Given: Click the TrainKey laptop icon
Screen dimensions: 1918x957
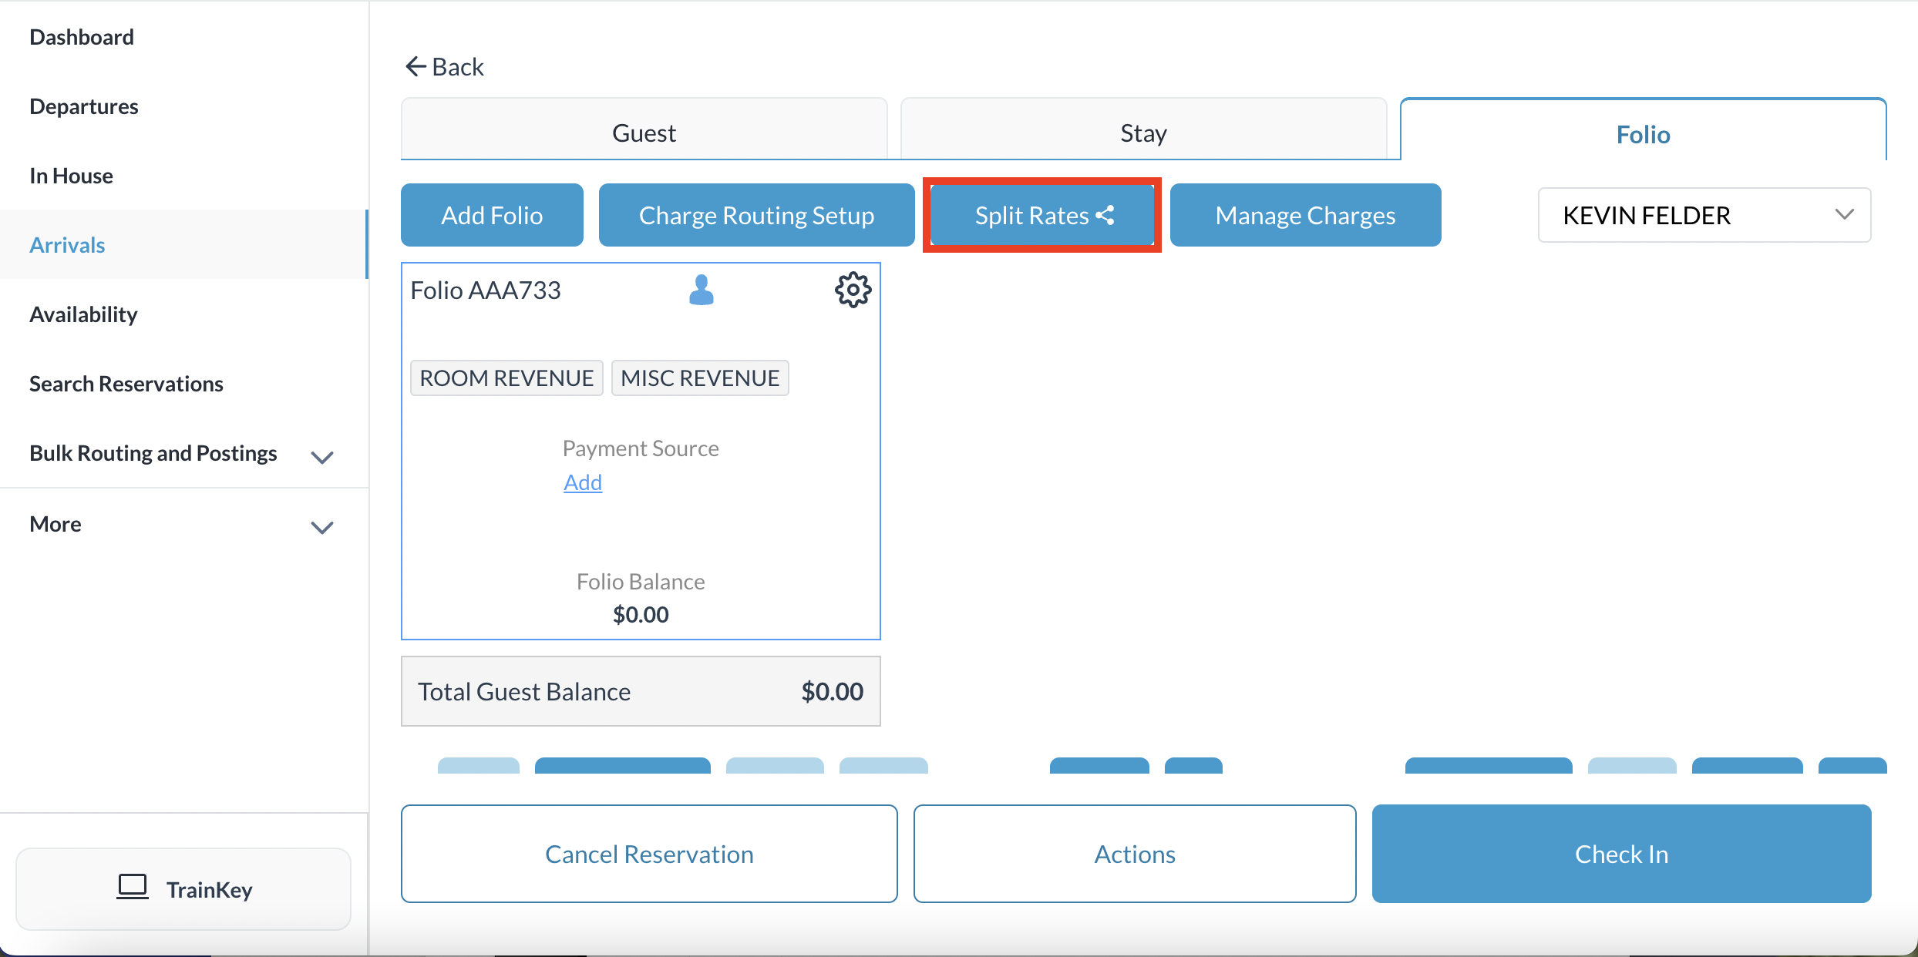Looking at the screenshot, I should click(x=132, y=888).
